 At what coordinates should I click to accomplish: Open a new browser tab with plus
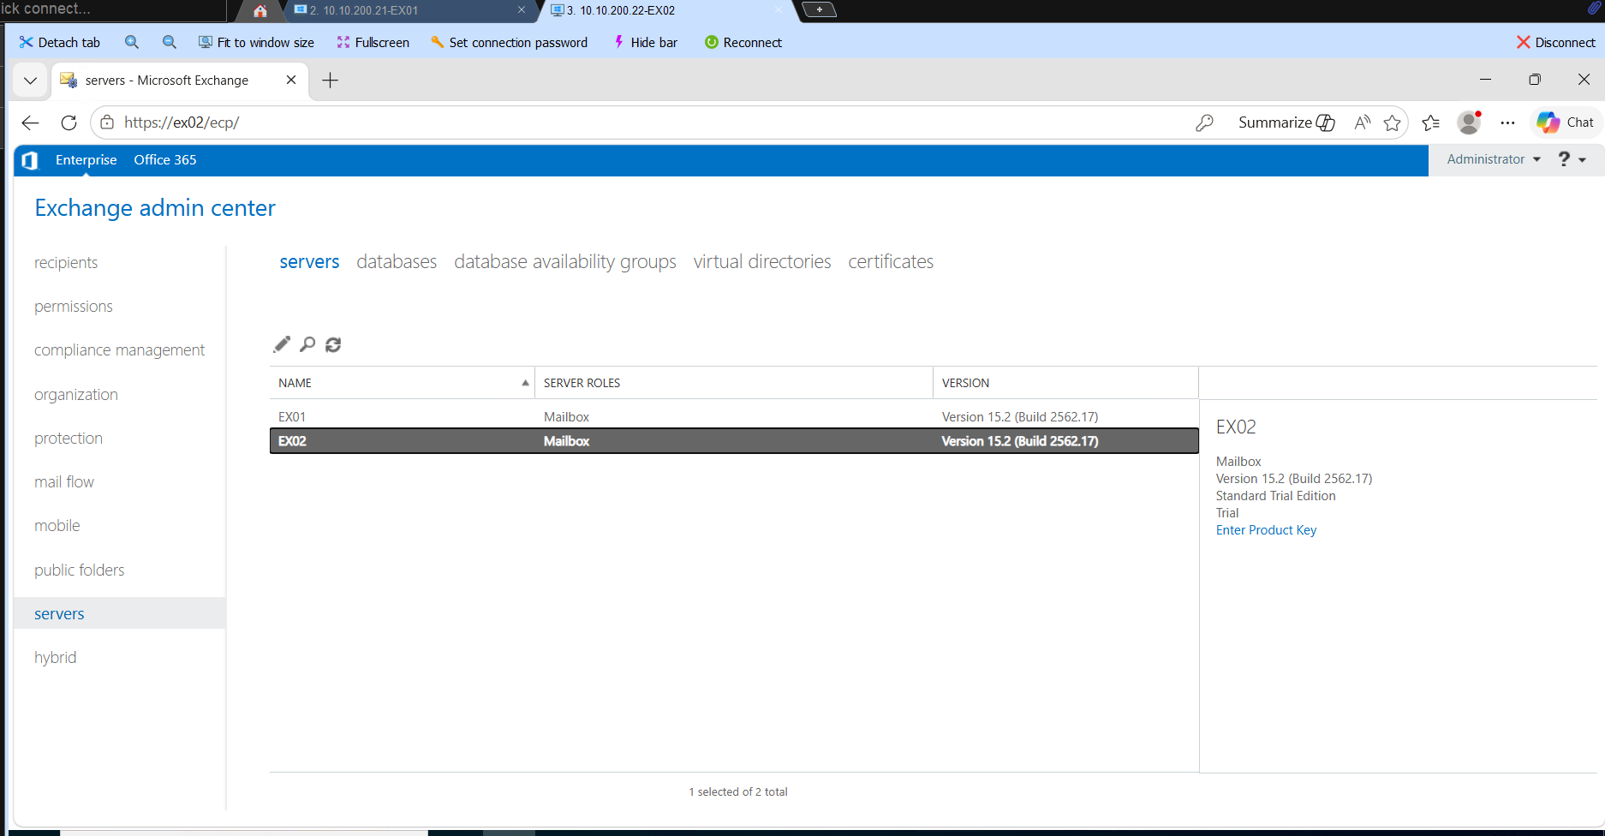point(330,81)
